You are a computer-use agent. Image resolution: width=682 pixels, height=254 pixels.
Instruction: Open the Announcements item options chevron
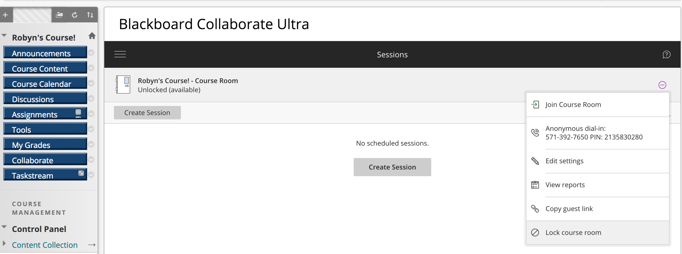coord(91,53)
